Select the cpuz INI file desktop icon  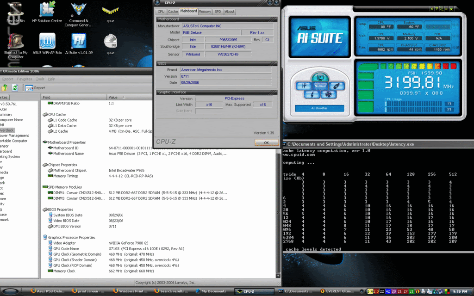click(110, 44)
